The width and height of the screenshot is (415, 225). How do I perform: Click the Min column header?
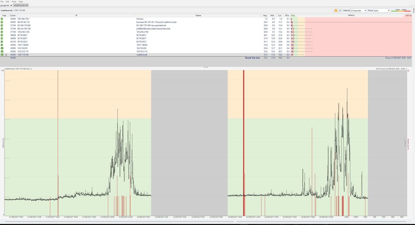tap(272, 16)
